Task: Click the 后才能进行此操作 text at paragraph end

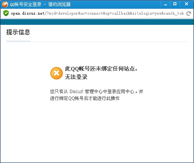Action: pos(101,98)
